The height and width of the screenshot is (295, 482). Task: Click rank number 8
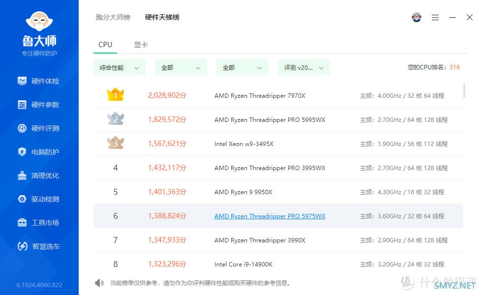116,264
